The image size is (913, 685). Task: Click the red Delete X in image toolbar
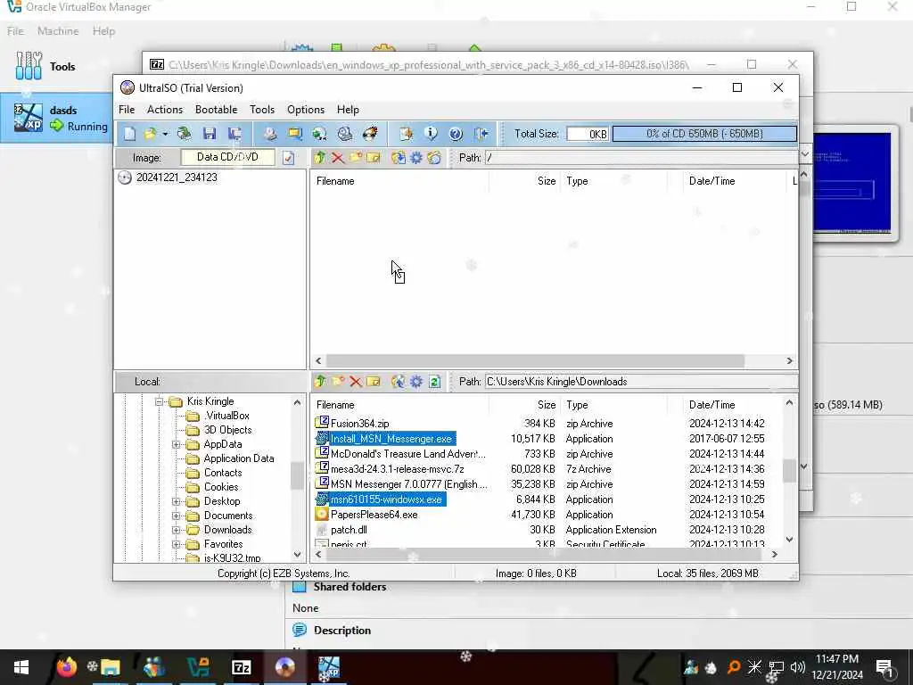[338, 158]
